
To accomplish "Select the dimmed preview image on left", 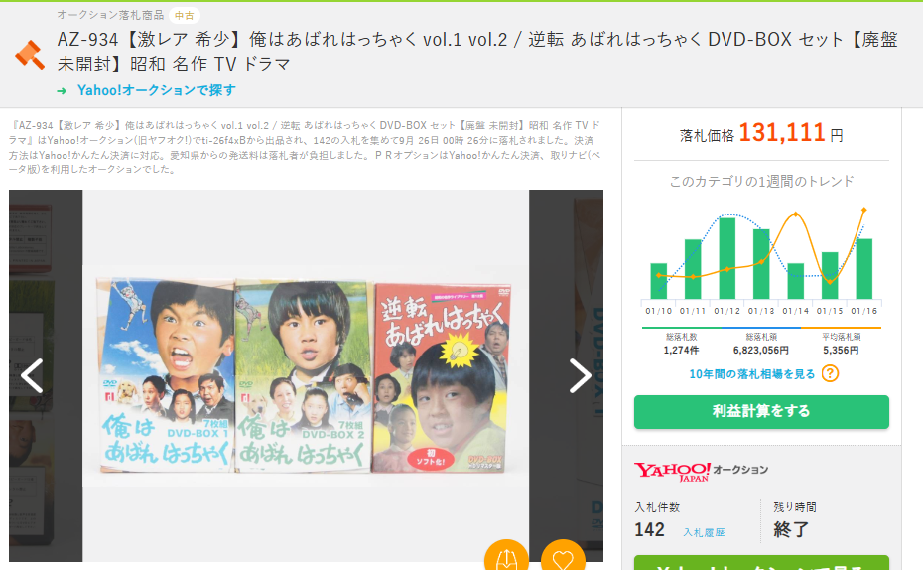I will coord(46,375).
